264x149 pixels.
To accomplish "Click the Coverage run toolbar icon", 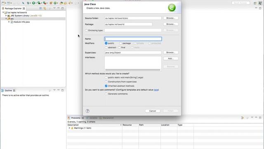I will click(x=39, y=3).
